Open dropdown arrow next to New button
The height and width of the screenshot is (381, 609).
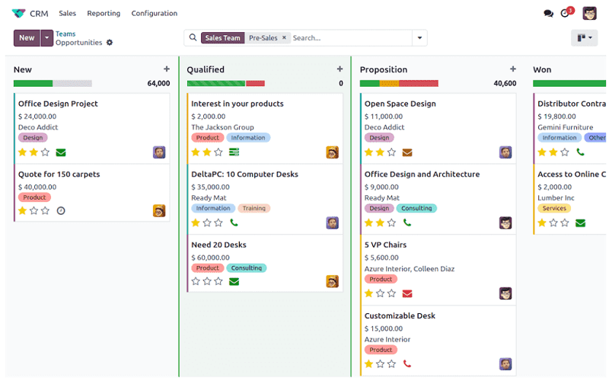click(x=46, y=38)
